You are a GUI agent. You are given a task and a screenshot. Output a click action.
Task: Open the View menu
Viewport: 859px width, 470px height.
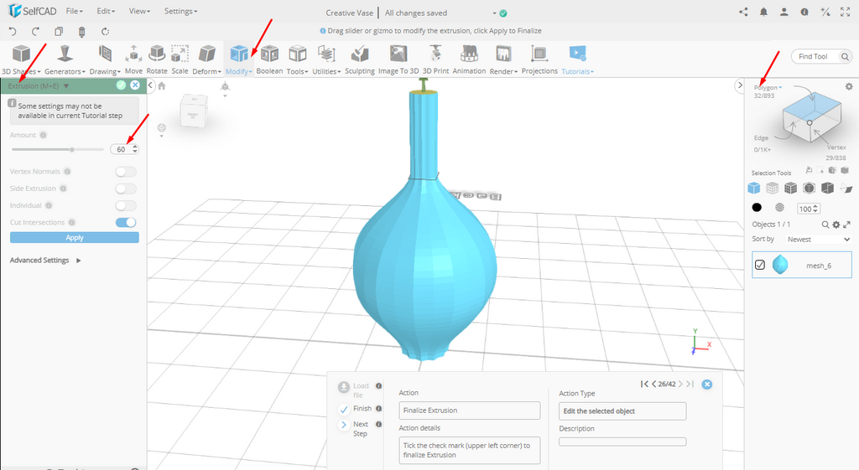[x=139, y=11]
